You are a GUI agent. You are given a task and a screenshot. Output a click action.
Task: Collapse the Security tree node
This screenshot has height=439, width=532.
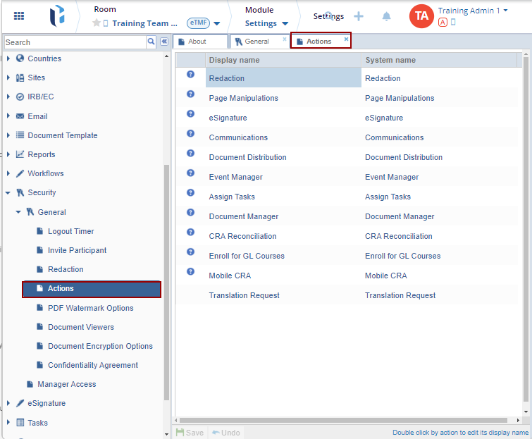pyautogui.click(x=8, y=192)
